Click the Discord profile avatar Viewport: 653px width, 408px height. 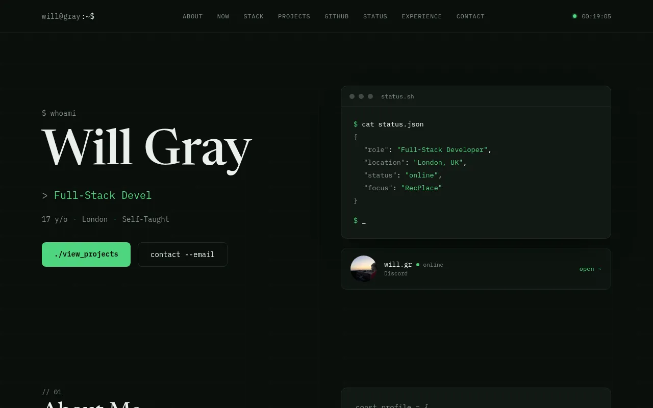(364, 269)
